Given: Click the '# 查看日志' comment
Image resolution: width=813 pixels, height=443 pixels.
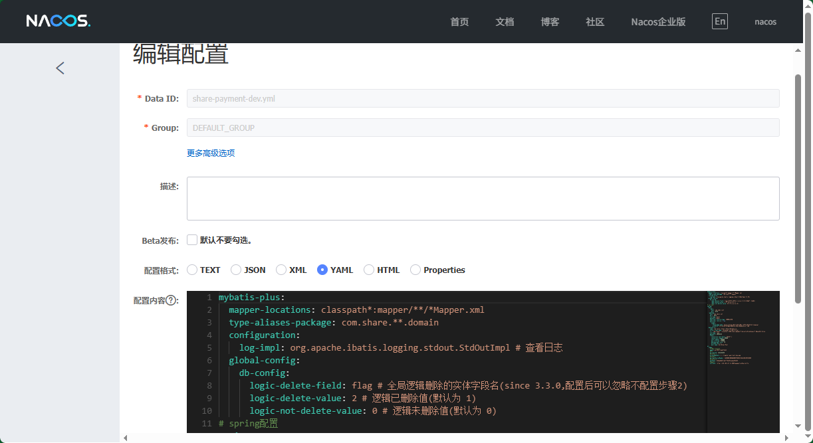Looking at the screenshot, I should 539,348.
